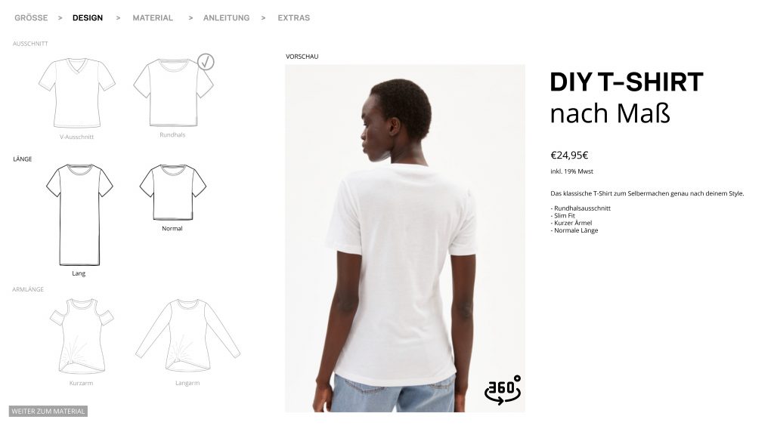Click the WEITER ZUM MATERIAL button

coord(48,412)
